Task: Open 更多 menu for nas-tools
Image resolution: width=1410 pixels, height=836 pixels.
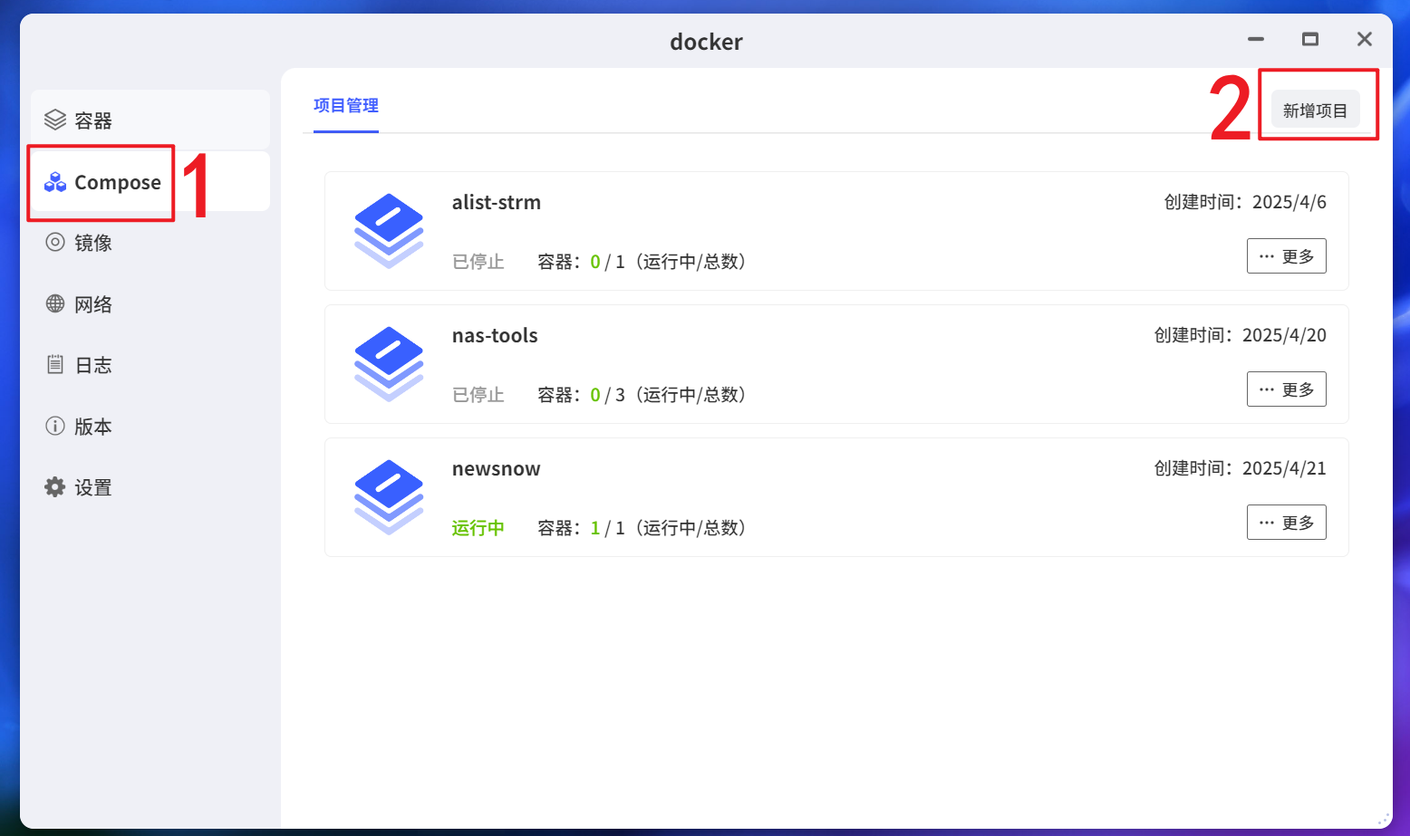Action: (x=1287, y=389)
